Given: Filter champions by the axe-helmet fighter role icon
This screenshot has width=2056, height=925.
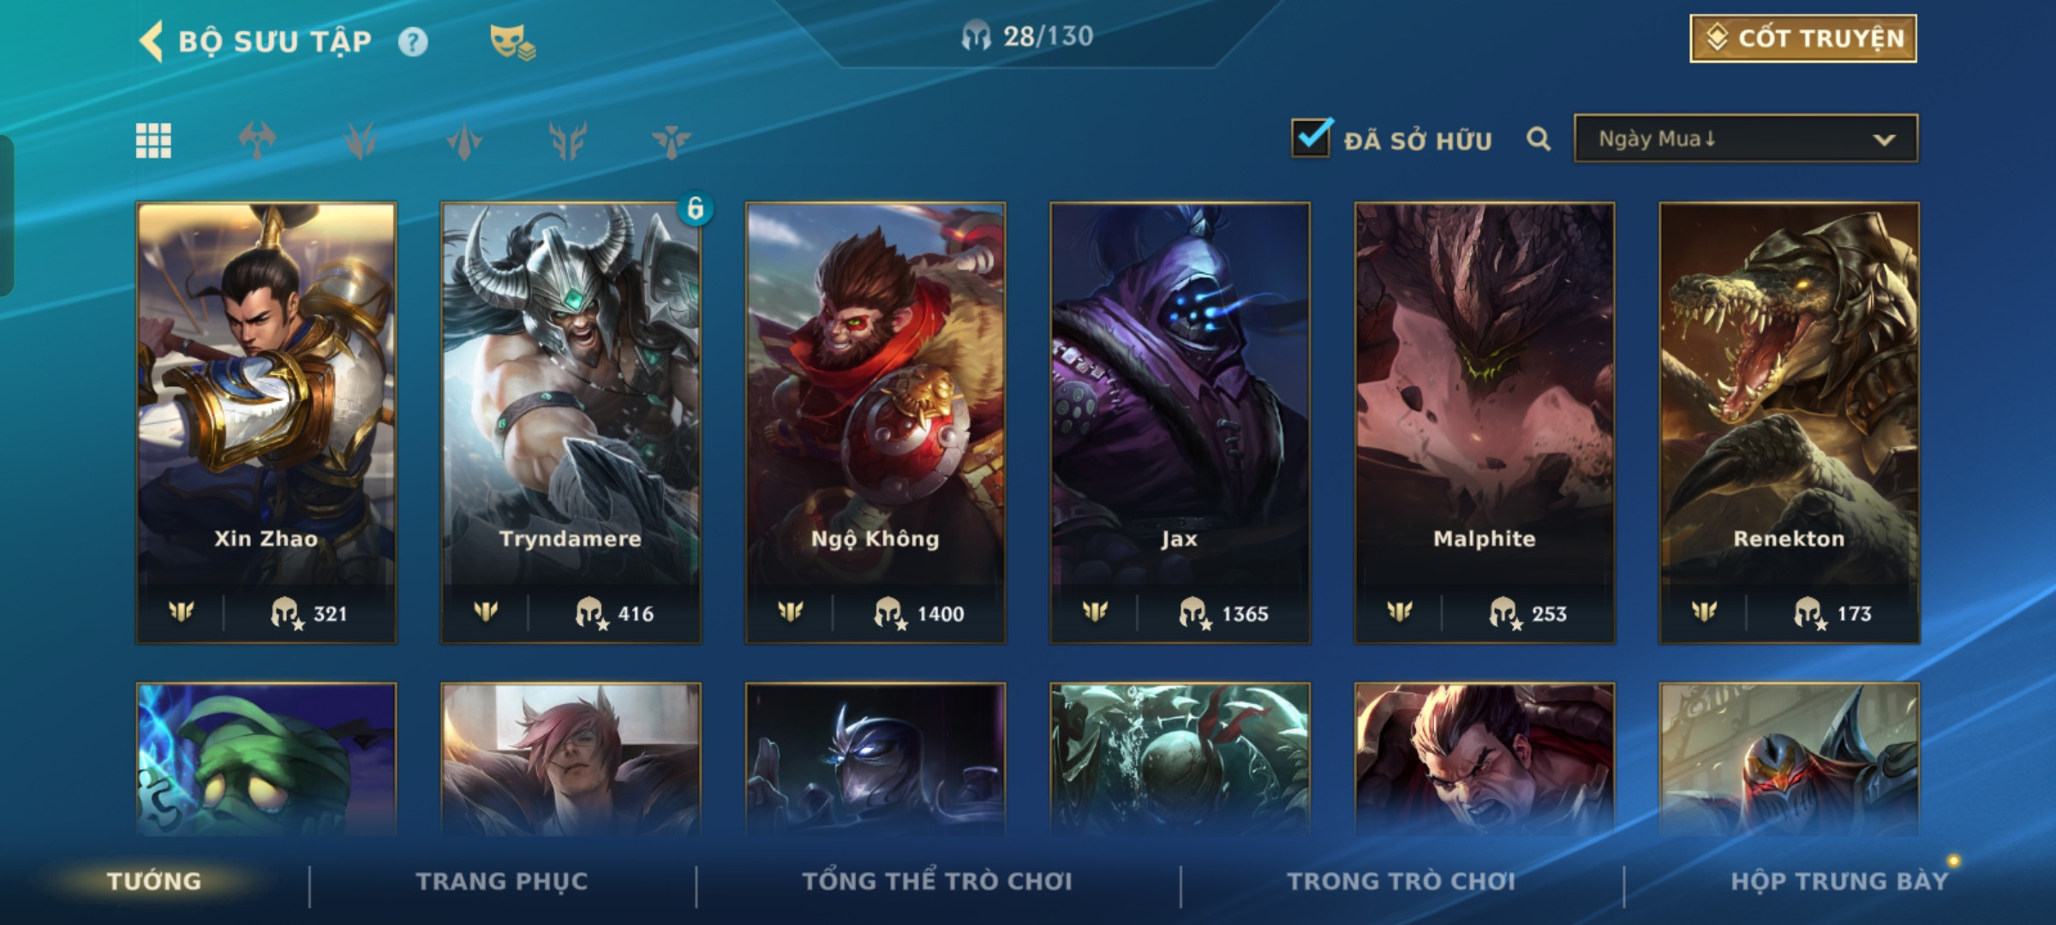Looking at the screenshot, I should (x=257, y=140).
